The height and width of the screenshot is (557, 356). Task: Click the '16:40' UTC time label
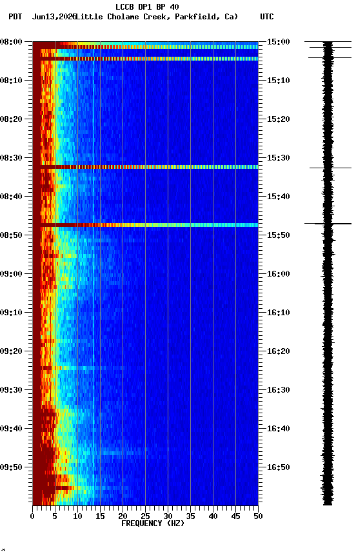pos(279,429)
